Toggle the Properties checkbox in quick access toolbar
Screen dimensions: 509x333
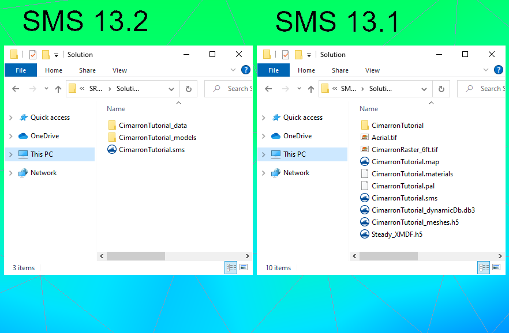coord(33,54)
